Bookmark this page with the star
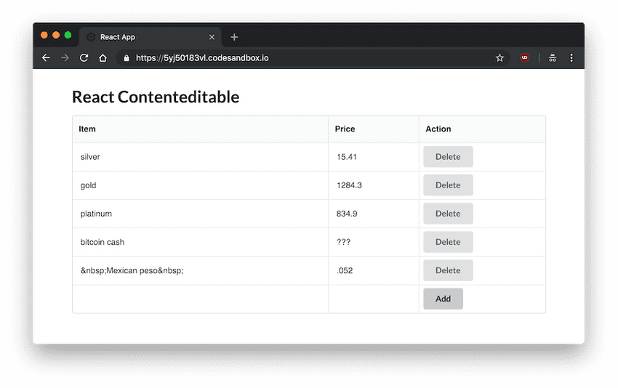 click(499, 58)
